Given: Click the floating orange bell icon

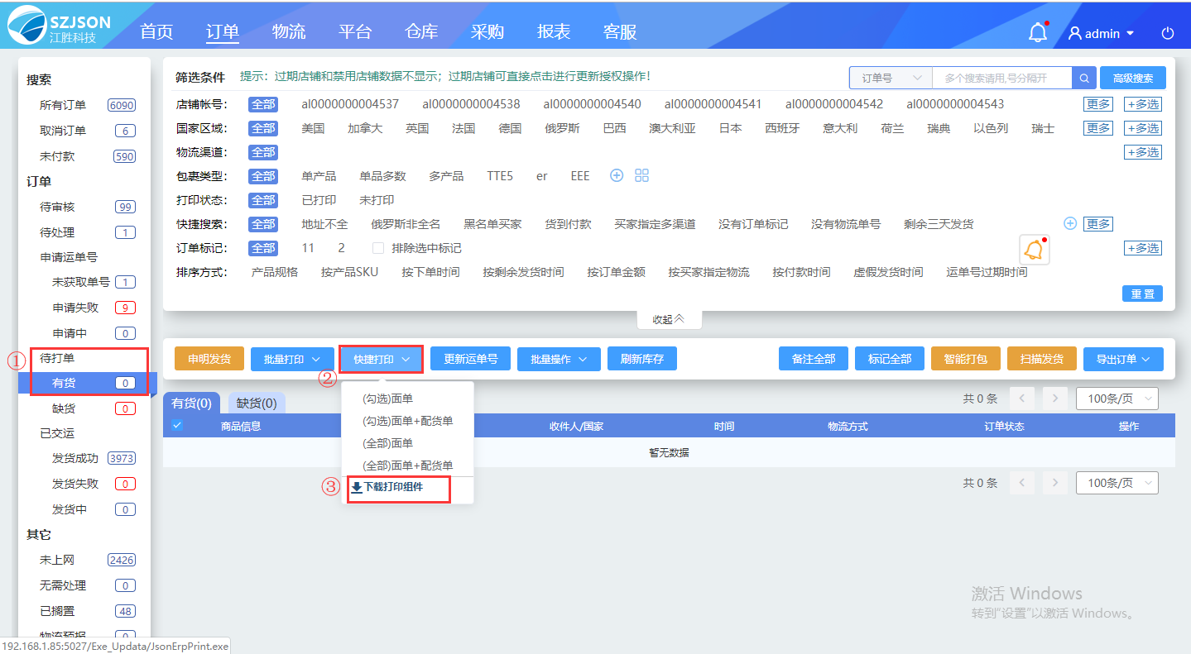Looking at the screenshot, I should pos(1034,249).
